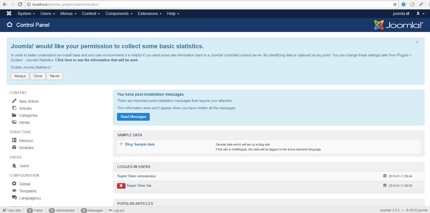Click the New Article pencil icon
Screen dimensions: 430x213
[14, 101]
